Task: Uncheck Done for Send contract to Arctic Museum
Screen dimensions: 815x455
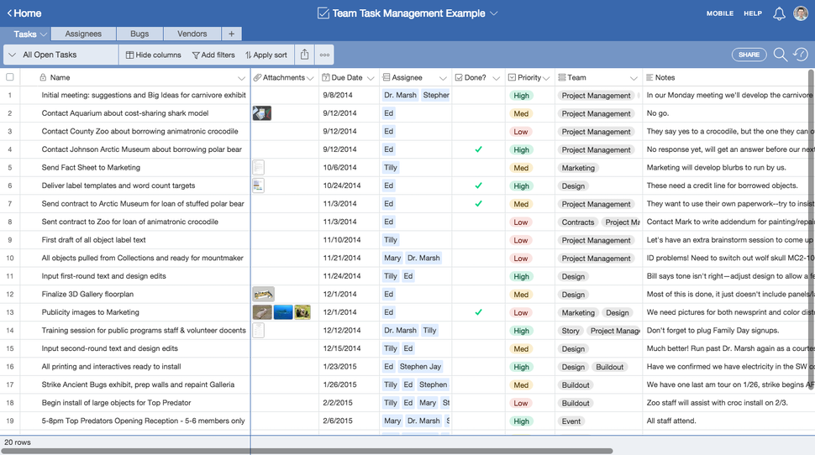Action: point(478,204)
